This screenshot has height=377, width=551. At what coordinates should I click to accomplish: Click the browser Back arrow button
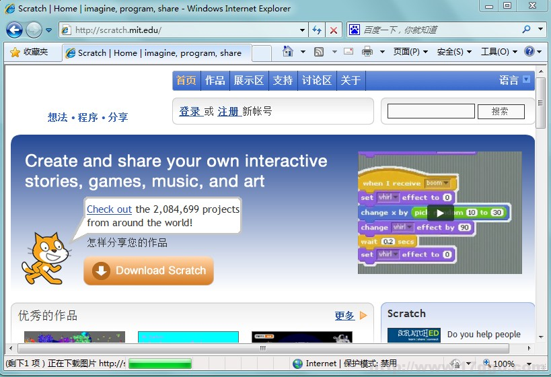click(x=14, y=30)
